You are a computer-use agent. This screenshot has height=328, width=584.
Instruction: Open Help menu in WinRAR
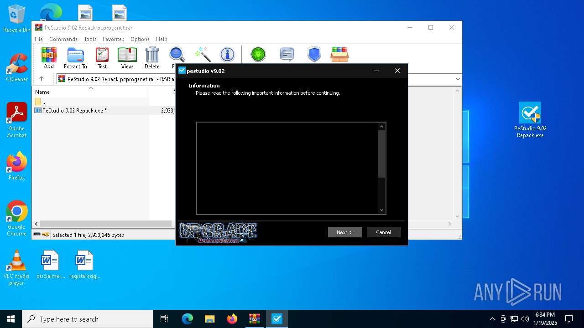coord(162,39)
